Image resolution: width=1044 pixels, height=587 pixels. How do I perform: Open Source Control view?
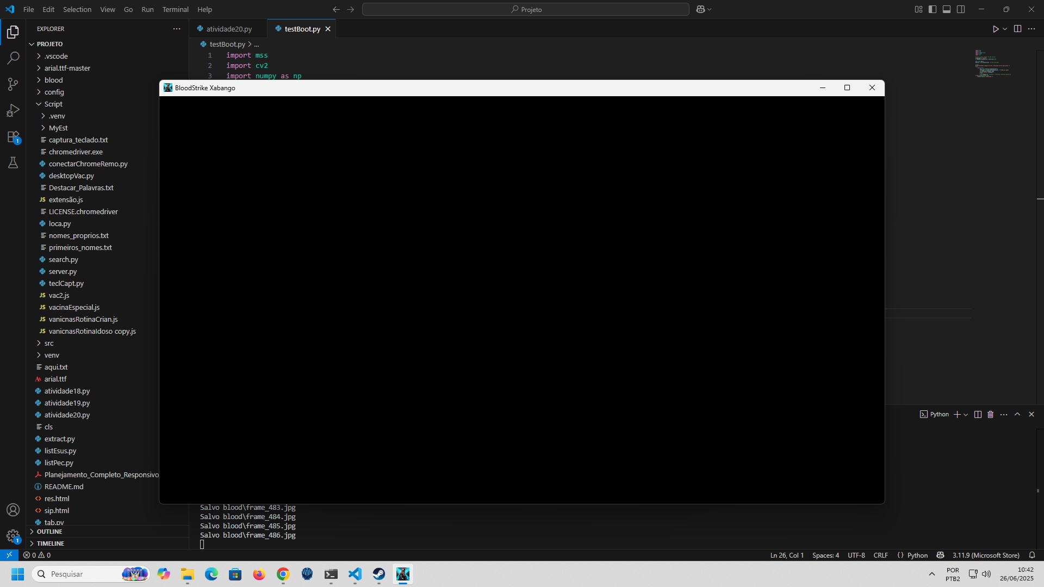[13, 84]
